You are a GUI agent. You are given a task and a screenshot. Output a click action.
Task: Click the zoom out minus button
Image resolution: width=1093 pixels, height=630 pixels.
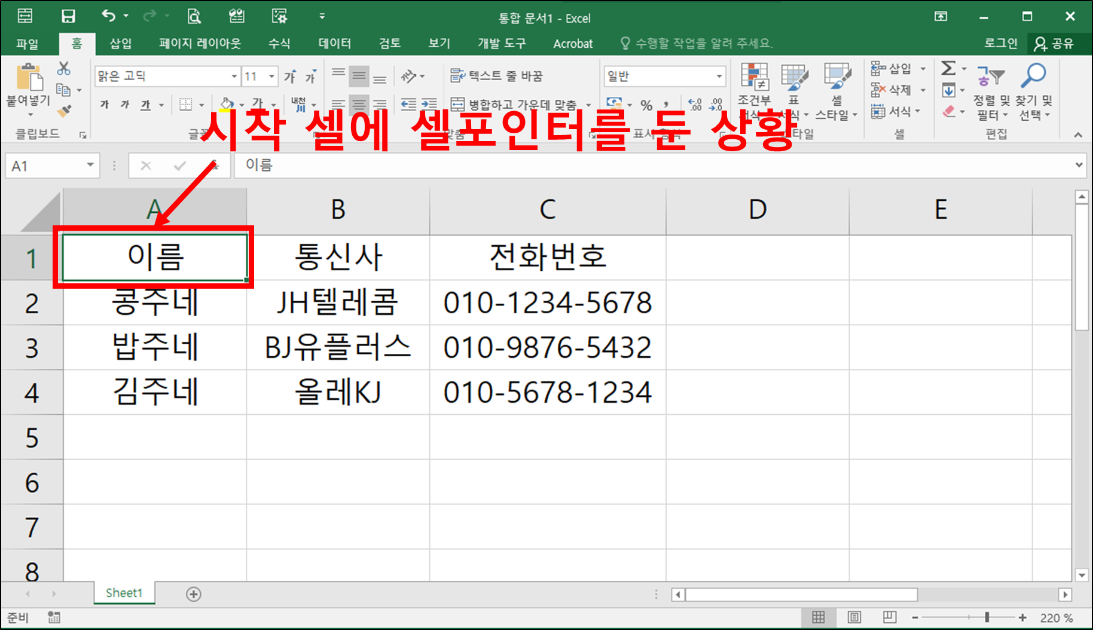coord(915,617)
